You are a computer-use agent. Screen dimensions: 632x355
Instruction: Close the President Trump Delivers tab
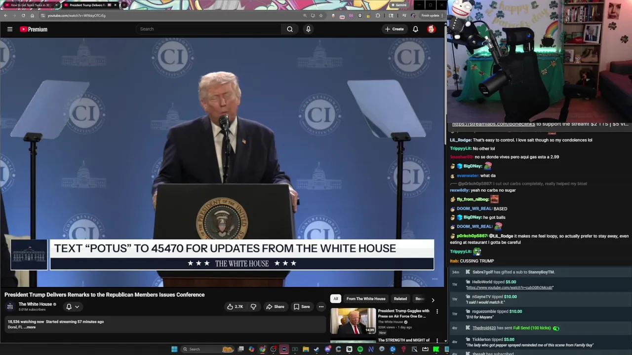(115, 5)
